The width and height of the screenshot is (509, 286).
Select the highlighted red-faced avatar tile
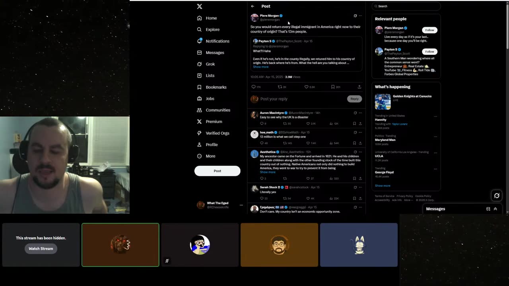point(120,245)
